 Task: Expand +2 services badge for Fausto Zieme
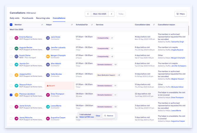pos(112,57)
